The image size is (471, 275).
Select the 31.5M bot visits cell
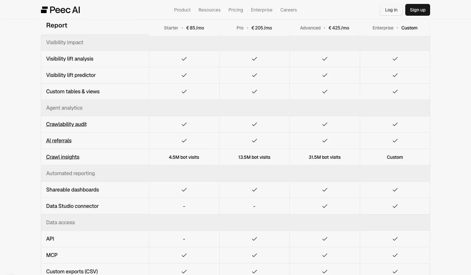click(324, 157)
